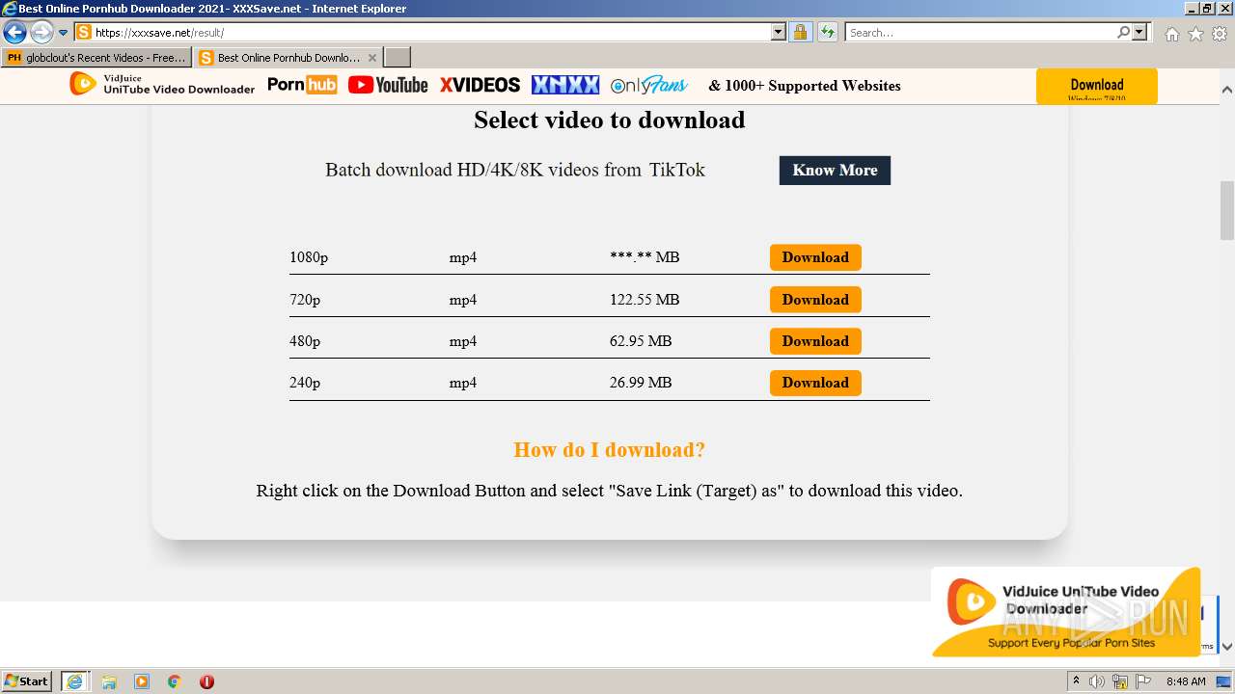Screen dimensions: 1235x694
Task: Download the 480p mp4 video
Action: pos(815,341)
